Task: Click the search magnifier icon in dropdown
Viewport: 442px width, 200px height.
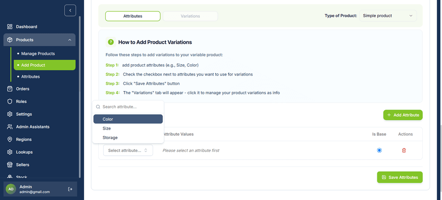Action: coord(98,107)
